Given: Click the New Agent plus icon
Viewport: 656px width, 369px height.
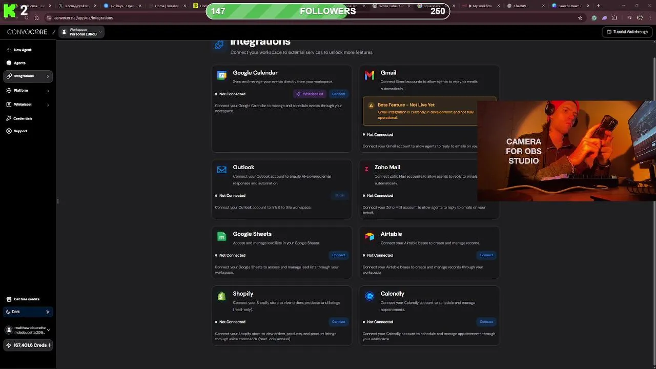Looking at the screenshot, I should pos(9,50).
